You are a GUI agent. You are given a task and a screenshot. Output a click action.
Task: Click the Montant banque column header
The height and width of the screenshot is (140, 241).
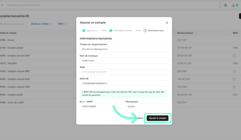185,33
